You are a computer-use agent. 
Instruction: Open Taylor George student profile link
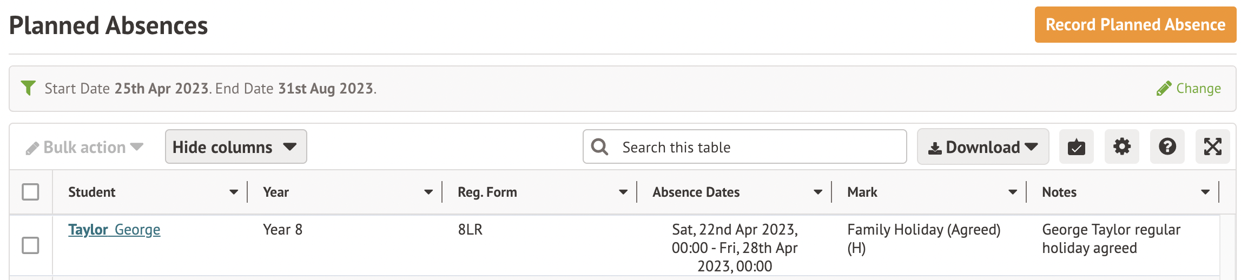point(114,230)
